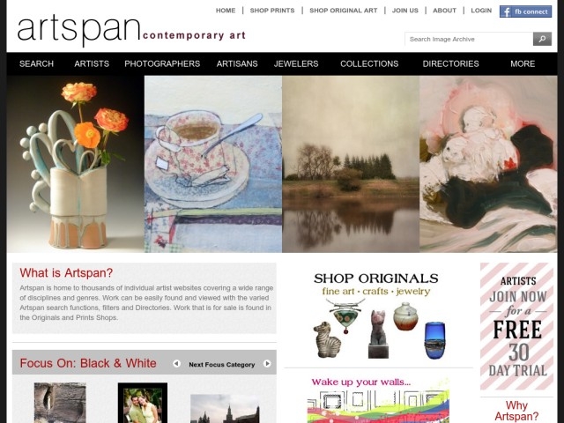Viewport: 564px width, 423px height.
Task: Click the JOIN US link
Action: pos(405,11)
